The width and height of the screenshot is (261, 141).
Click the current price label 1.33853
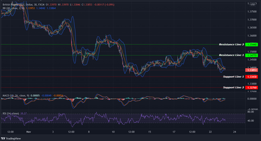tap(252, 70)
